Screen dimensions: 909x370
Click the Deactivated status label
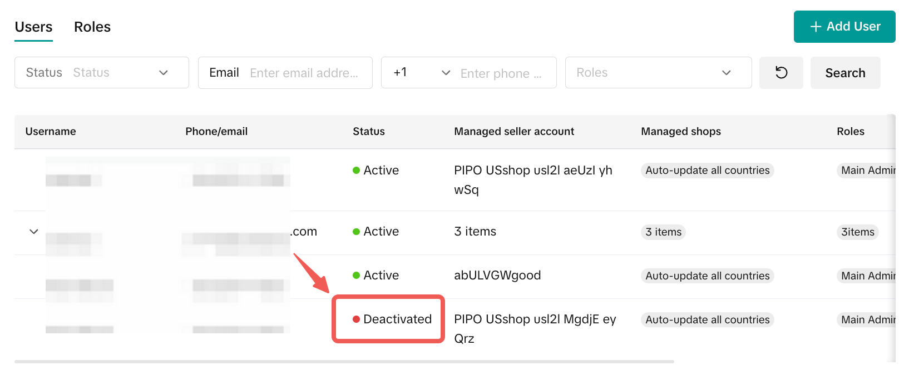(397, 319)
